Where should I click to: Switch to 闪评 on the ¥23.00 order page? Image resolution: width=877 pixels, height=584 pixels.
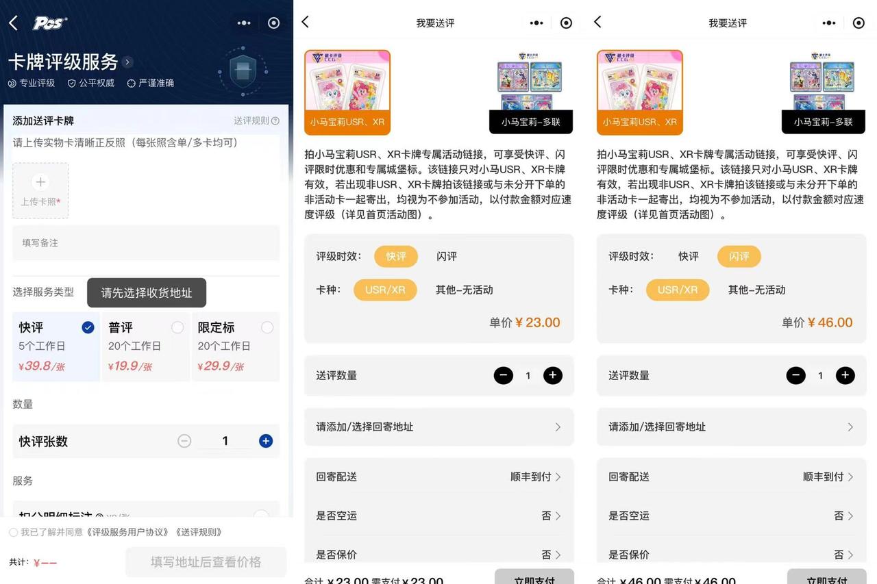[x=447, y=256]
